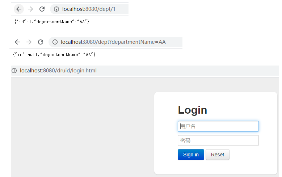Click the JSON response containing "id":1
The width and height of the screenshot is (282, 177).
pos(52,22)
